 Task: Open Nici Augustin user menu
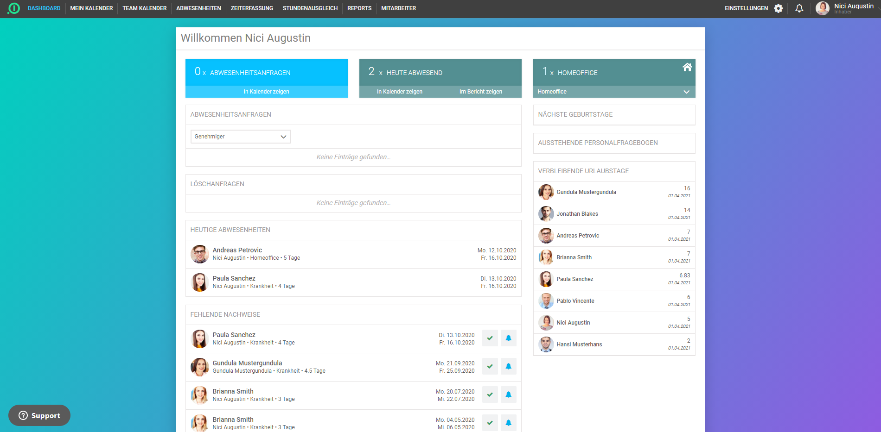pyautogui.click(x=846, y=8)
